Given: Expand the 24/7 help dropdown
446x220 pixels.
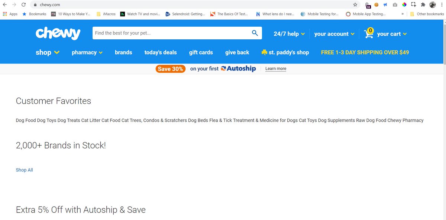Looking at the screenshot, I should tap(289, 34).
